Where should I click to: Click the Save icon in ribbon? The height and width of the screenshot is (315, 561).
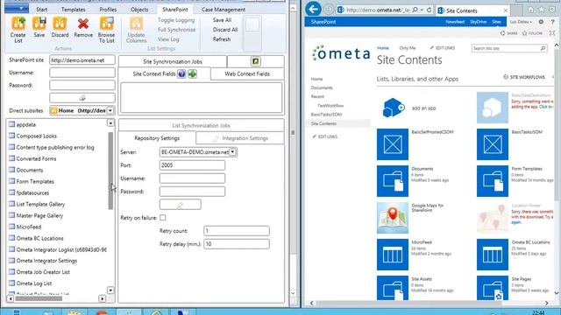click(39, 24)
